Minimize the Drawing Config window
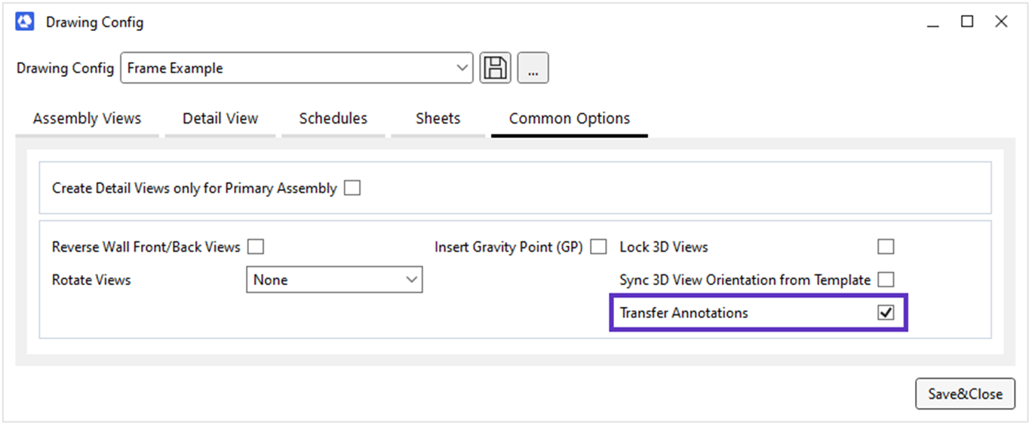 933,23
